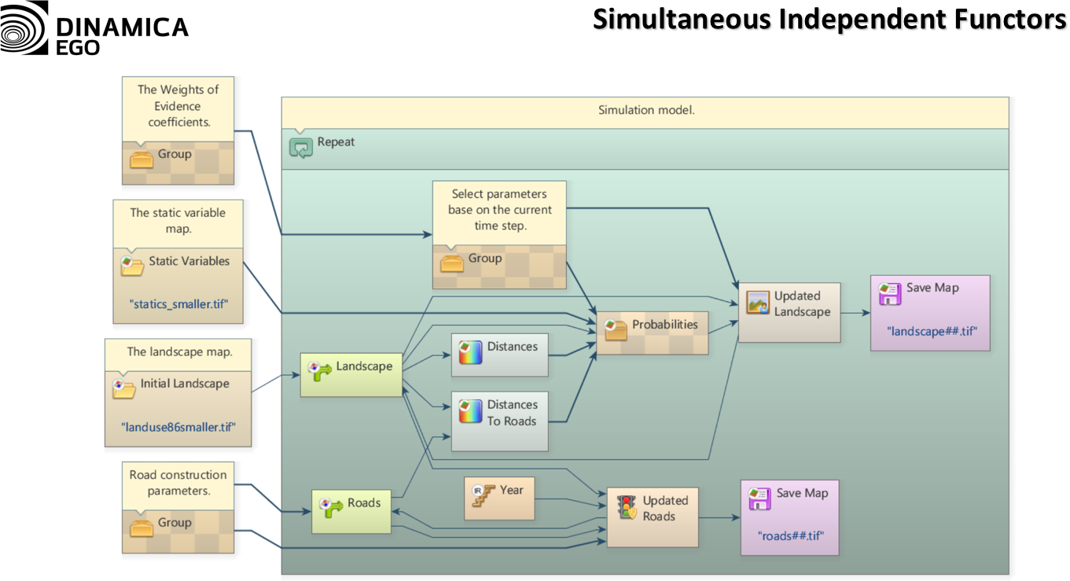
Task: Click the Updated Roads traffic light icon
Action: click(x=627, y=507)
